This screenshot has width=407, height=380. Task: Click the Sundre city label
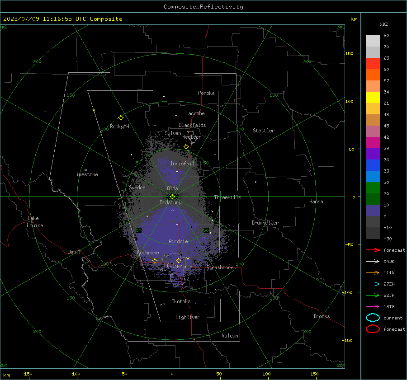click(x=137, y=188)
